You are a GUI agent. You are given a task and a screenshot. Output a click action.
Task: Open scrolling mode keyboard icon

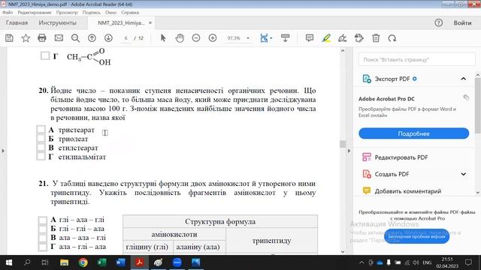tap(285, 38)
